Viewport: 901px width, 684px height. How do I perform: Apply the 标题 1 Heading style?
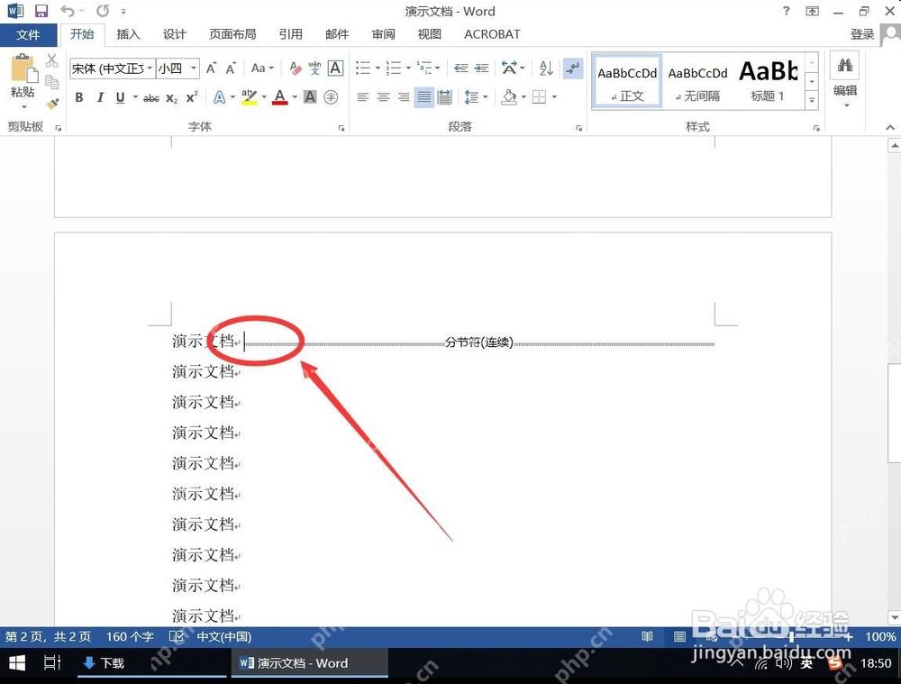(x=769, y=82)
